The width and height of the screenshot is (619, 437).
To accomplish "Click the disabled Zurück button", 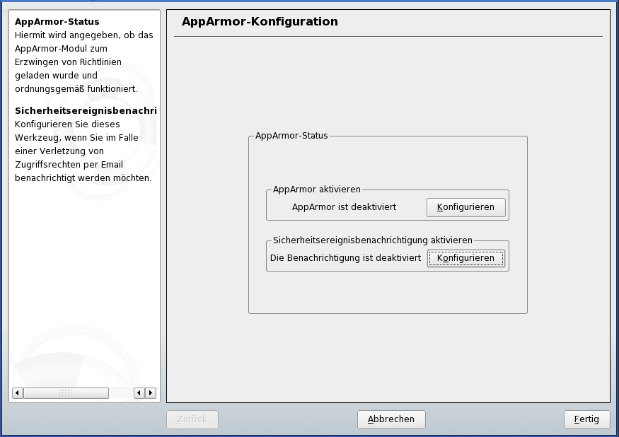I will tap(191, 419).
